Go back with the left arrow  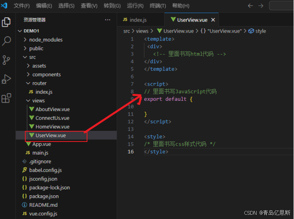250,6
